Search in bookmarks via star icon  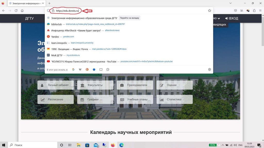[x=94, y=70]
